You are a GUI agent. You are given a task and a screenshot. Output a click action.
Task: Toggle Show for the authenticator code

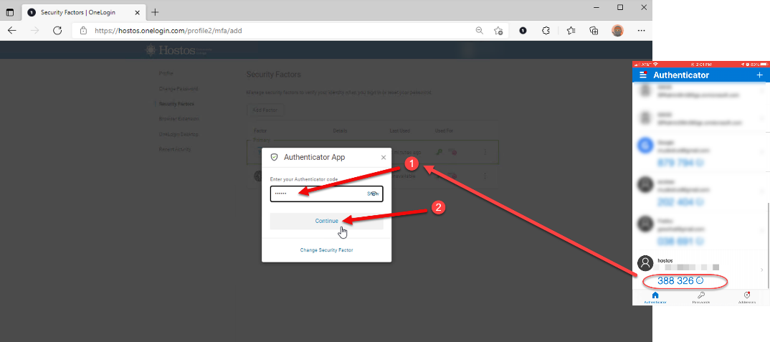click(373, 194)
